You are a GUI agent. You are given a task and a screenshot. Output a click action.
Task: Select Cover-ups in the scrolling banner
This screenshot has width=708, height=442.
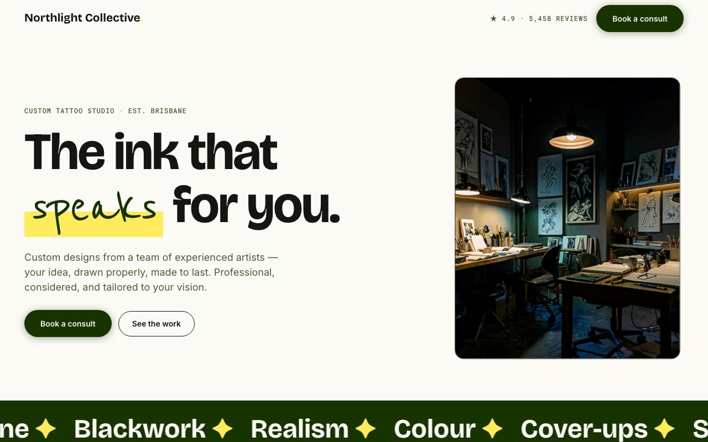pyautogui.click(x=584, y=429)
